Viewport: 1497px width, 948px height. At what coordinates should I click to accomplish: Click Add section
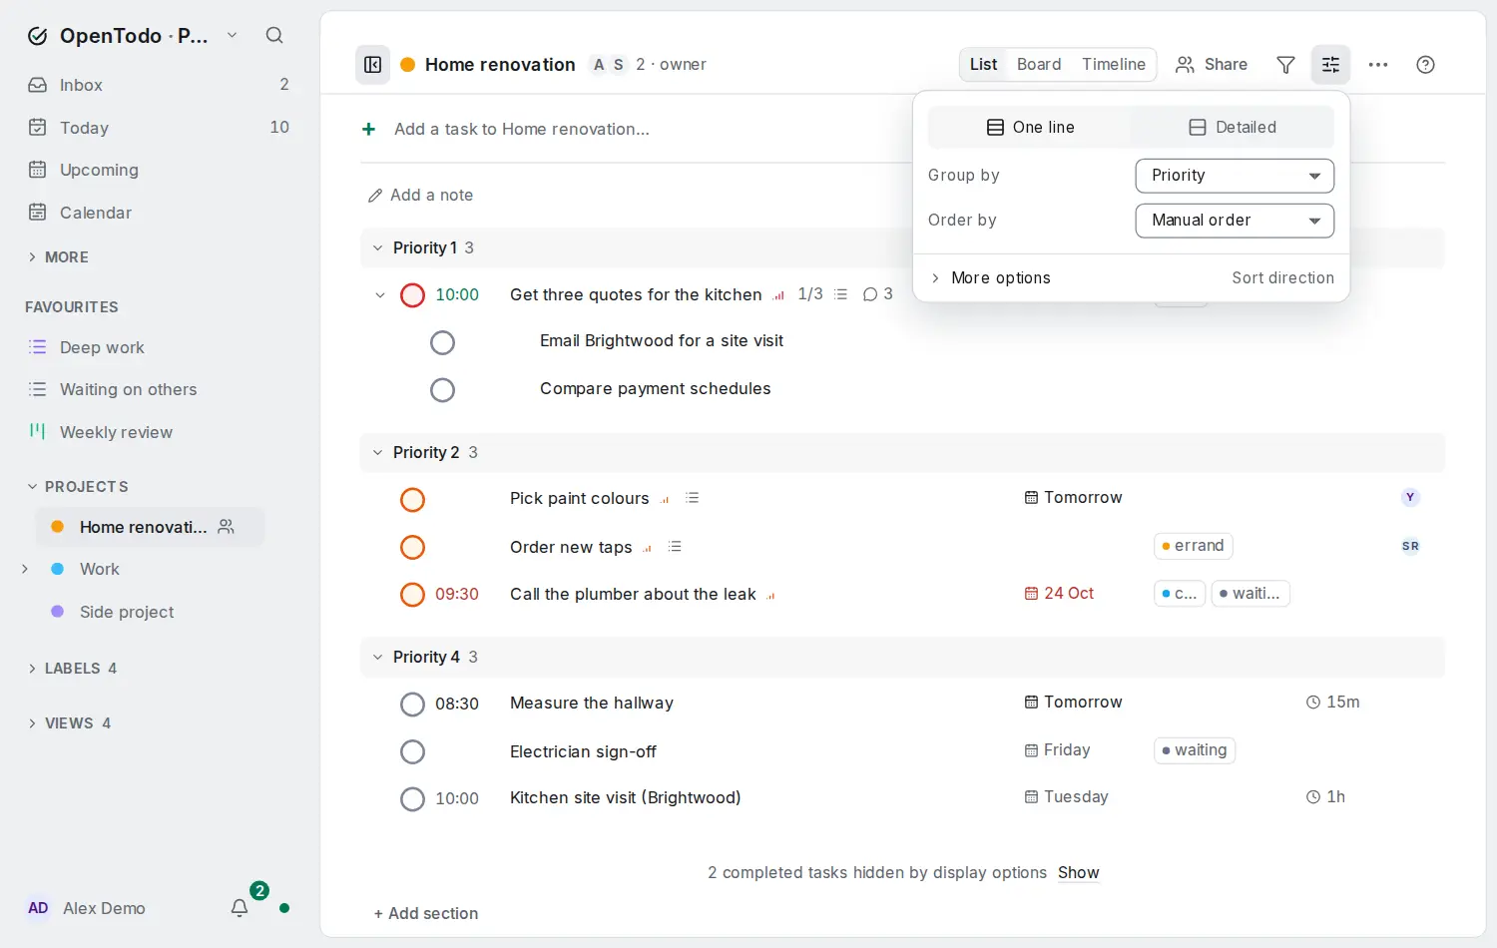[x=426, y=913]
